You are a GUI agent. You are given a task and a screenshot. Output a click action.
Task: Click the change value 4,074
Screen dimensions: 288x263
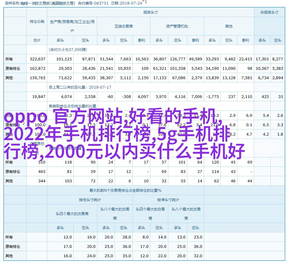(66, 96)
